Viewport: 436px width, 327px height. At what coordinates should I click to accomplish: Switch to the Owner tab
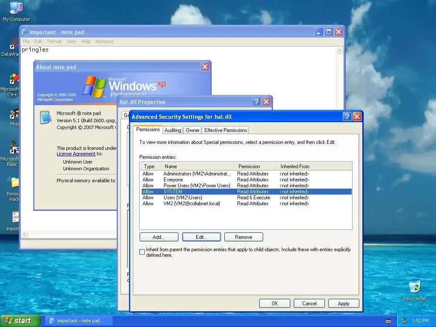(x=193, y=130)
